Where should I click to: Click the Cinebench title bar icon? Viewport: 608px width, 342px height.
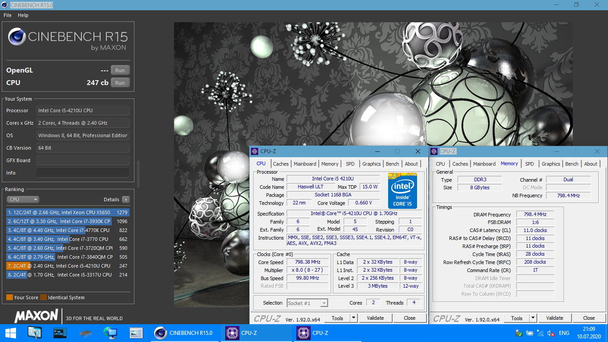pyautogui.click(x=5, y=5)
